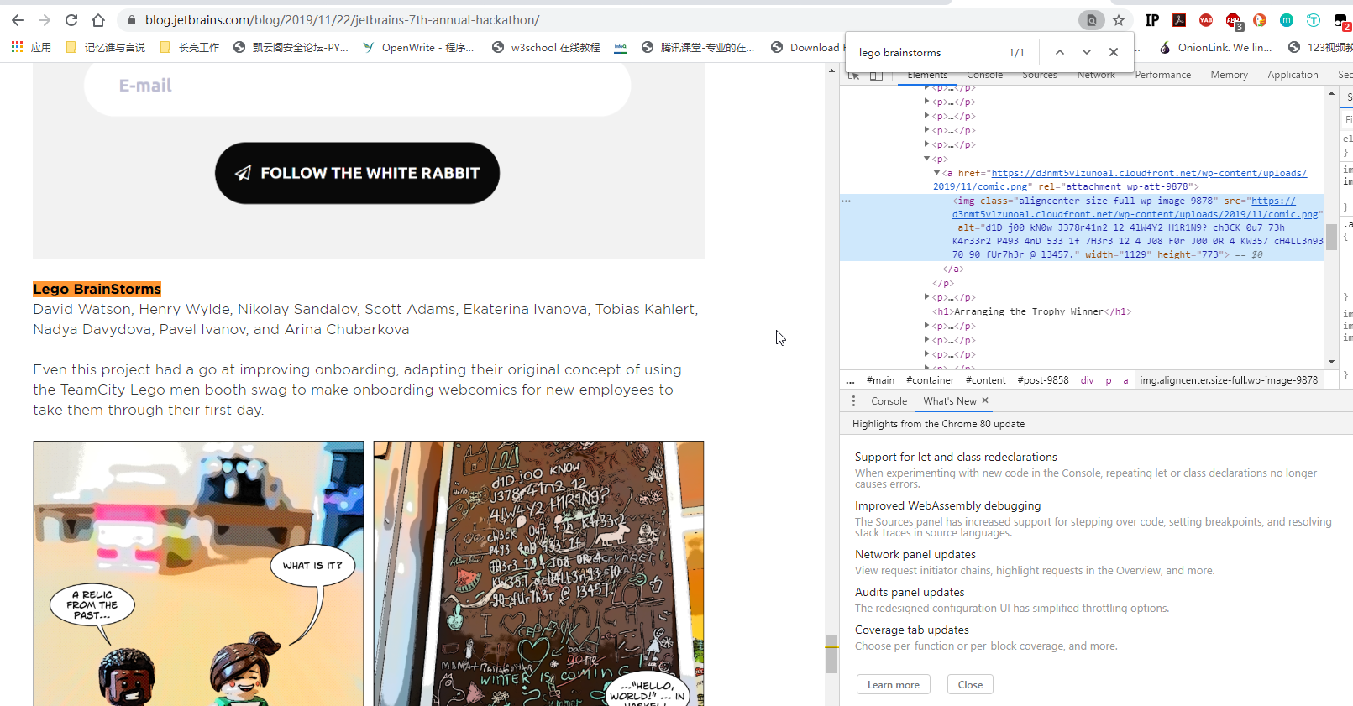1353x706 pixels.
Task: Open the teal 'T' extension
Action: coord(1314,20)
